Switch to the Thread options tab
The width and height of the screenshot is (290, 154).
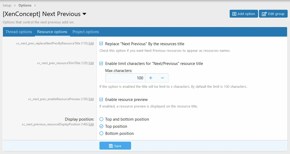[19, 32]
